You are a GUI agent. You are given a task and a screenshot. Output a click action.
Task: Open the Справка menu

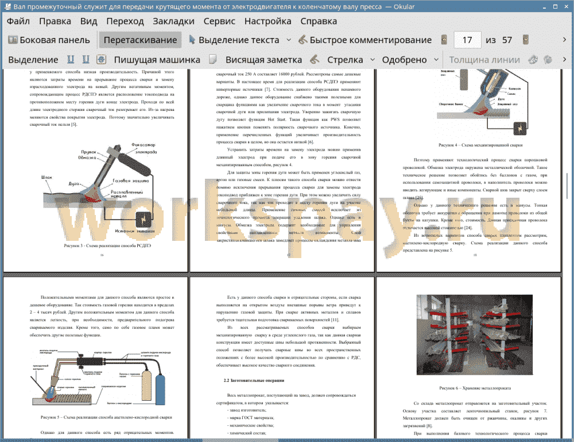319,21
